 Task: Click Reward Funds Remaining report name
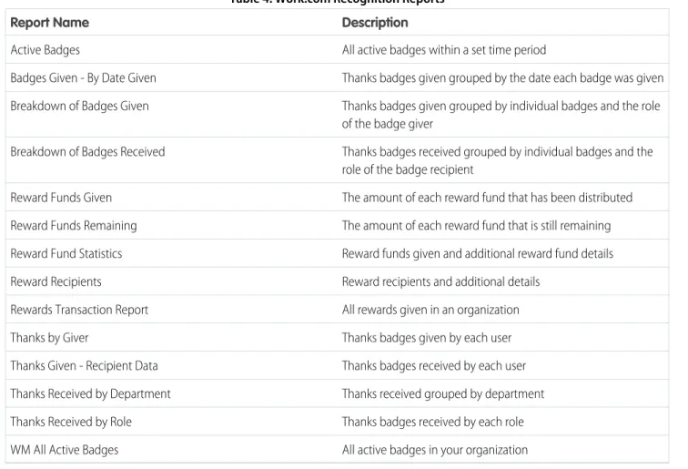[x=74, y=226]
